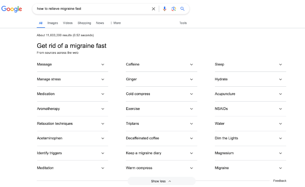Expand the Water item
305x187 pixels.
(250, 123)
